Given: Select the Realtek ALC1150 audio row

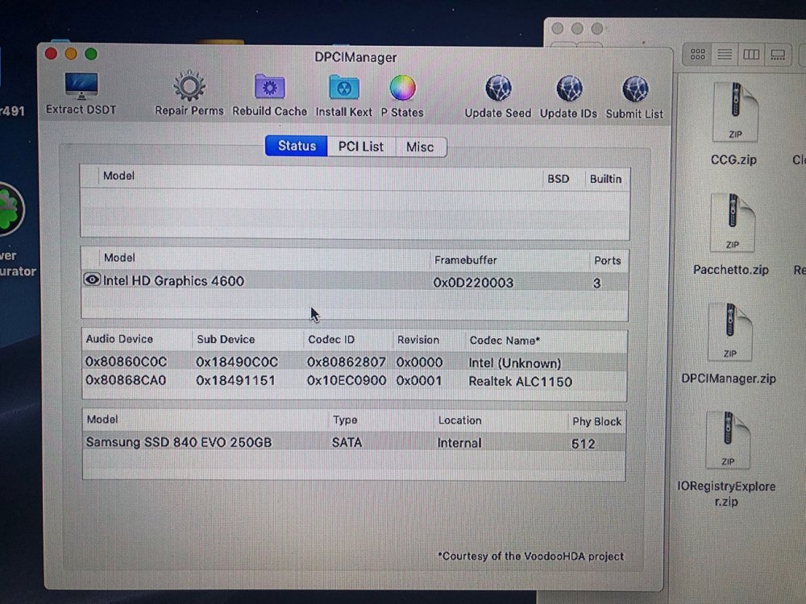Looking at the screenshot, I should pos(354,381).
